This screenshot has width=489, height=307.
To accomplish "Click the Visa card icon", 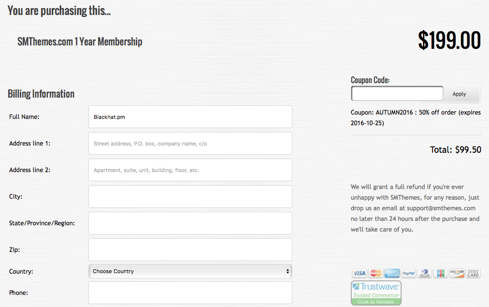I will (x=360, y=273).
